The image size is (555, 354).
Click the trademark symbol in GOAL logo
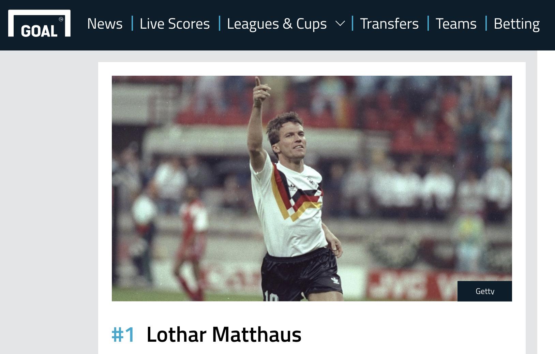click(x=61, y=19)
